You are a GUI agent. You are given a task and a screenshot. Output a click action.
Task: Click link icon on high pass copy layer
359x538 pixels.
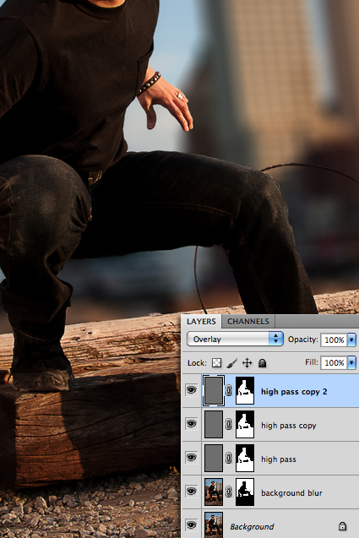(229, 425)
